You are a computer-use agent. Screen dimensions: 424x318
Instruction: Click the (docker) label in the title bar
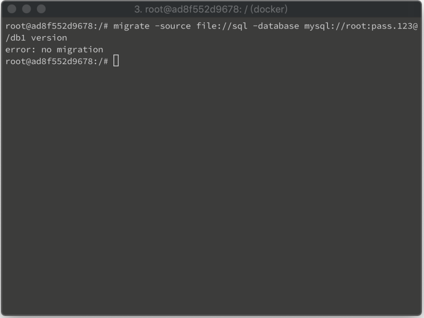tap(269, 10)
